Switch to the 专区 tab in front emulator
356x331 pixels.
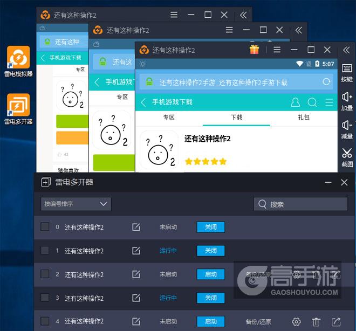(x=169, y=118)
